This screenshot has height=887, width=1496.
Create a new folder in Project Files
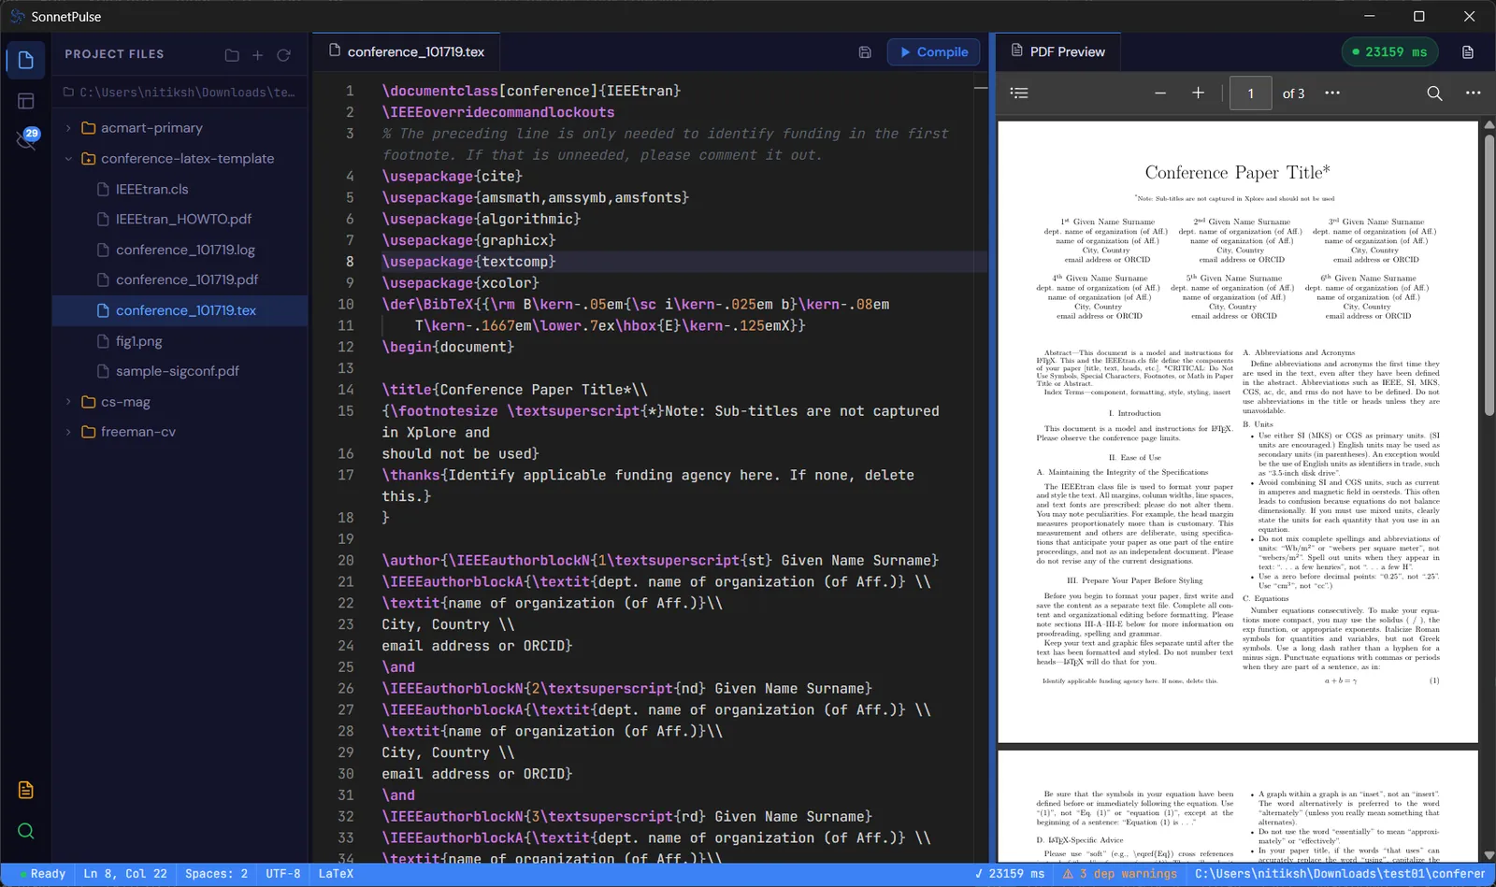tap(232, 55)
